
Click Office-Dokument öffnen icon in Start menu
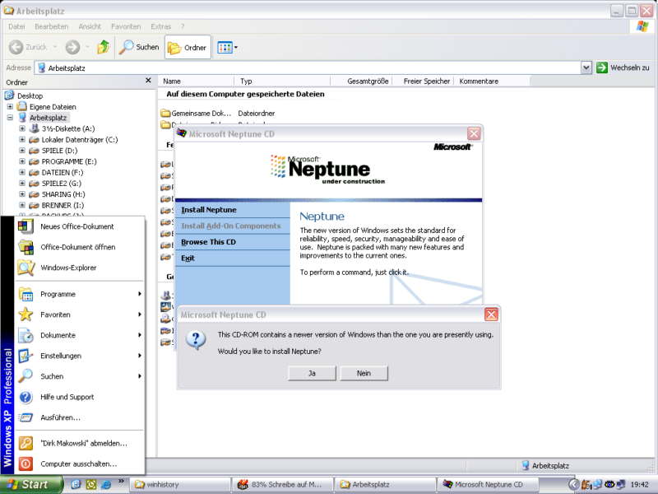click(x=25, y=247)
